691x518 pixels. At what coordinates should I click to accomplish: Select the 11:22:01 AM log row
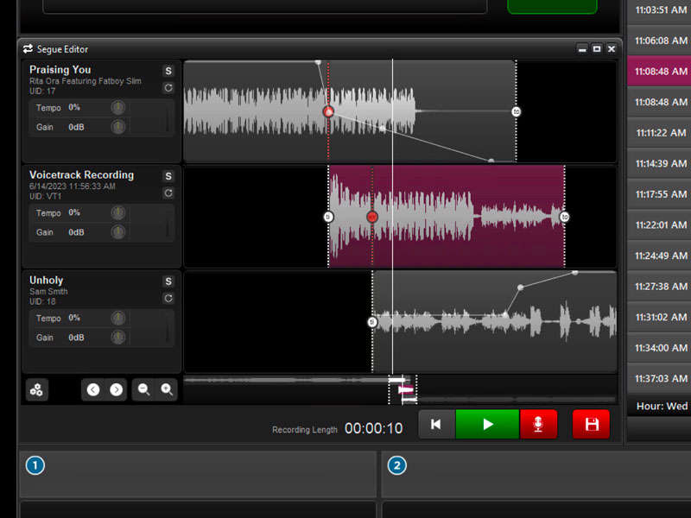[x=659, y=225]
